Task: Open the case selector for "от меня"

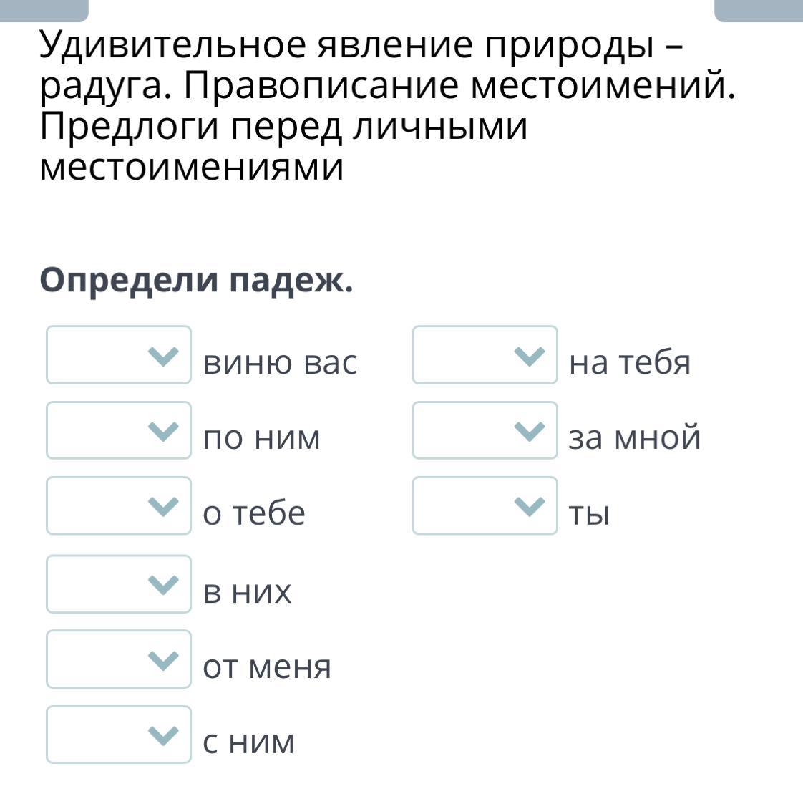Action: [119, 659]
